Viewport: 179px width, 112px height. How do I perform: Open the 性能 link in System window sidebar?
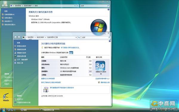7,84
